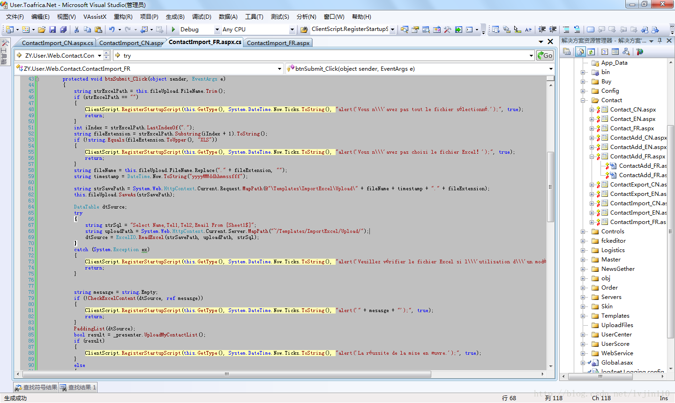Open the 编辑(E) menu
The image size is (675, 403).
40,17
